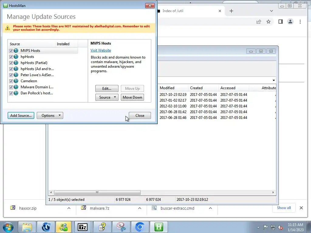Click the Move Down button
311x233 pixels.
[132, 97]
